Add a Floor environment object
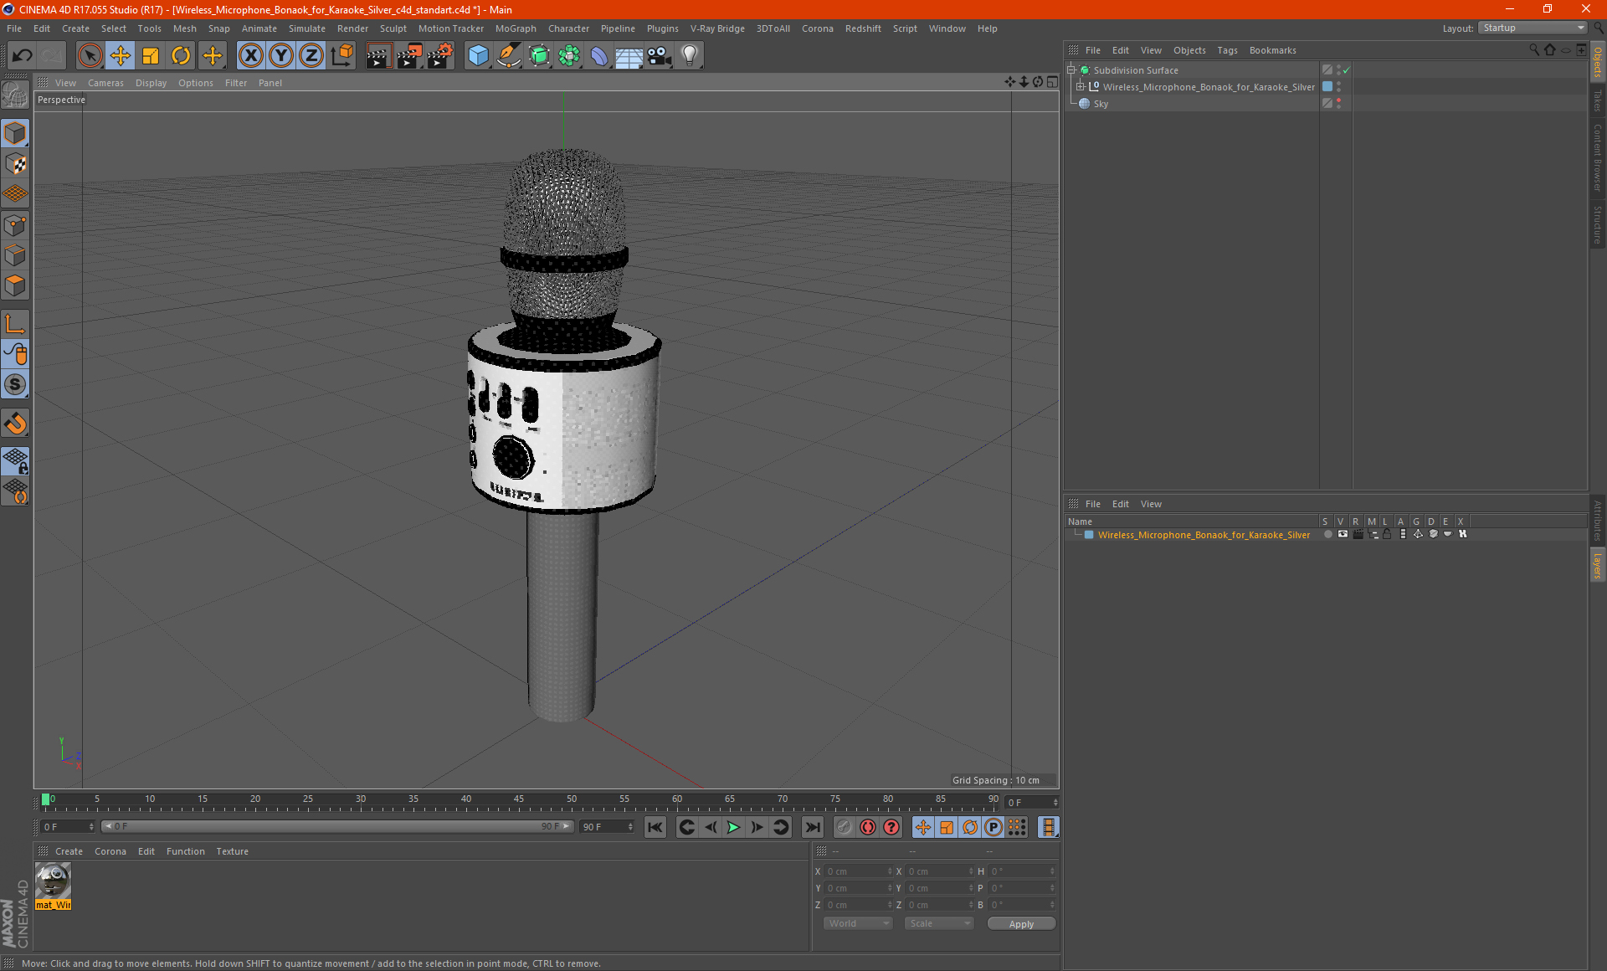This screenshot has height=971, width=1607. pos(629,55)
